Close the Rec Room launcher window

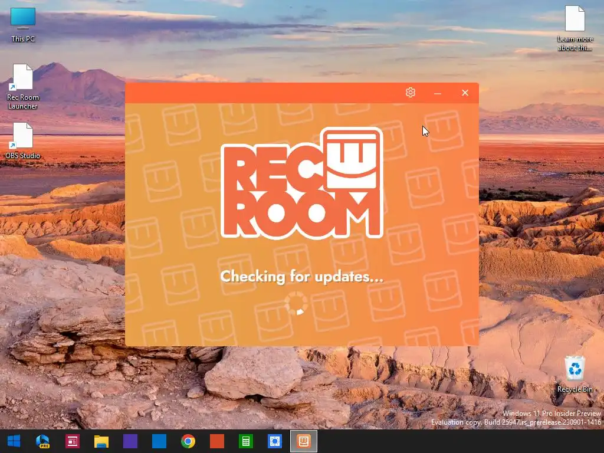[465, 93]
